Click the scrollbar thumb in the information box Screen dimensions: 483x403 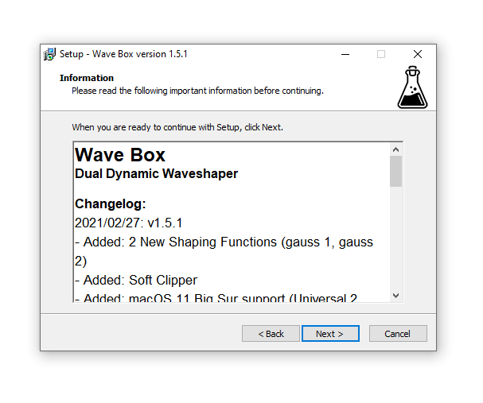pyautogui.click(x=395, y=172)
